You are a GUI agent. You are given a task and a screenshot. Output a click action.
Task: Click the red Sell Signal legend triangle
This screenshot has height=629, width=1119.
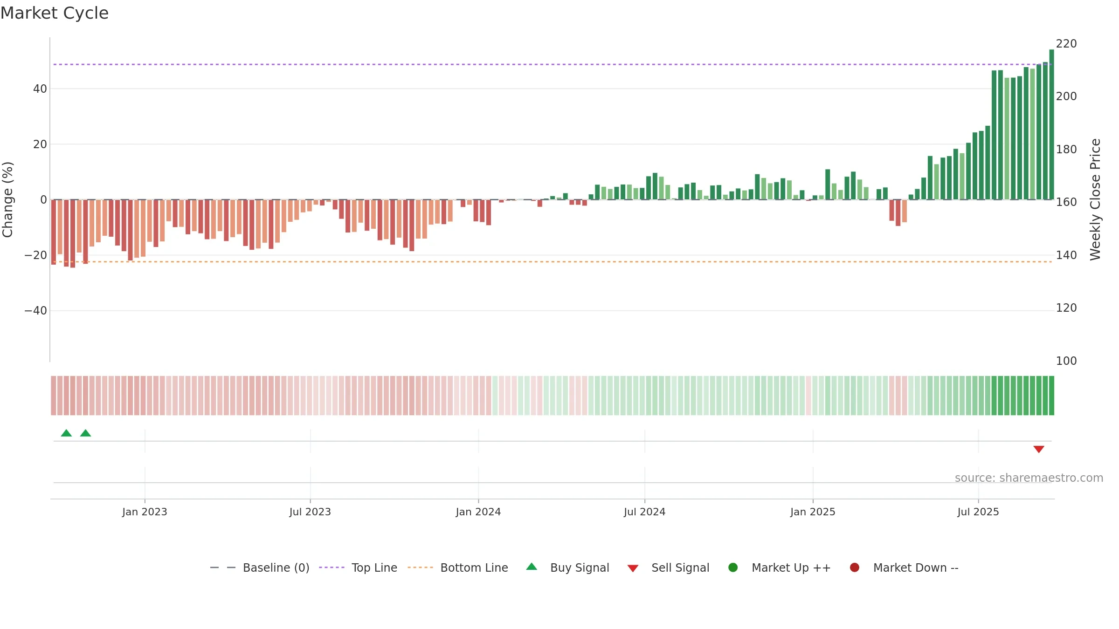click(633, 568)
